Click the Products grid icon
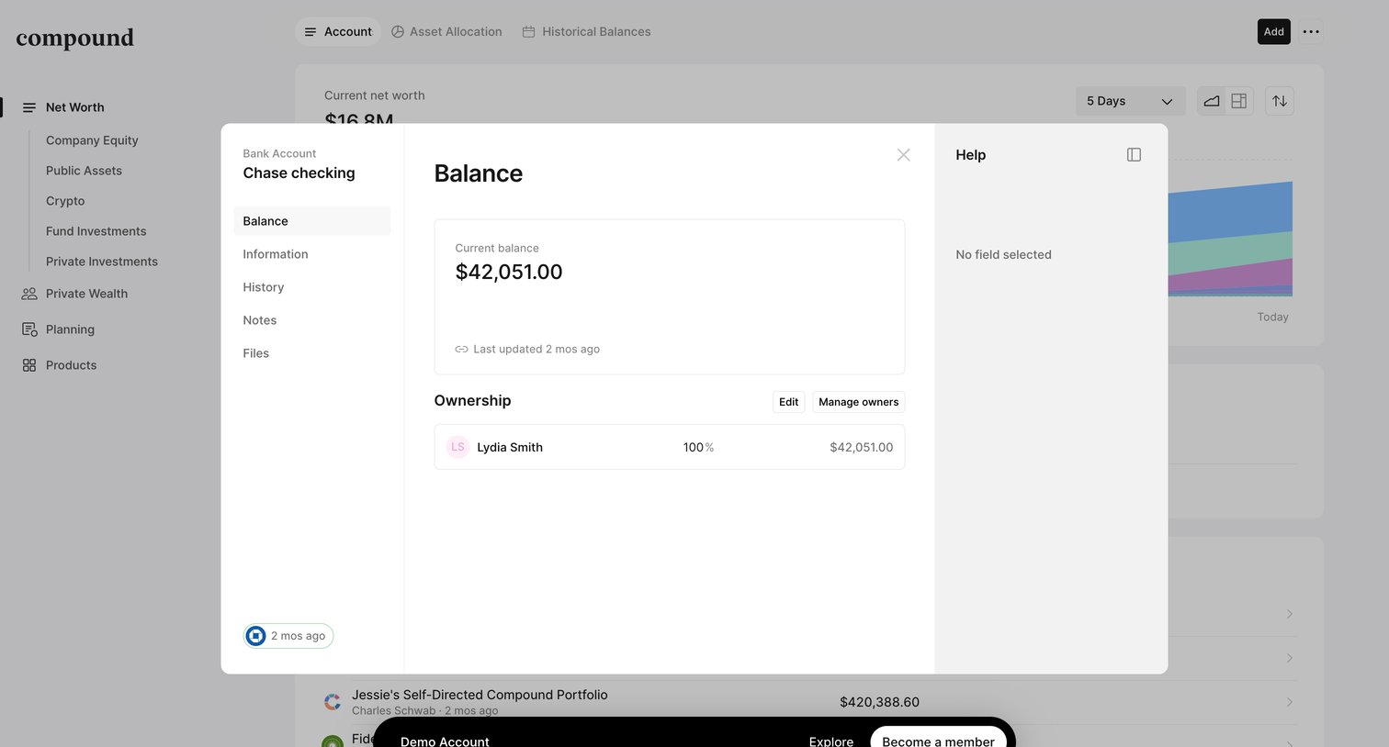1389x747 pixels. pos(29,365)
